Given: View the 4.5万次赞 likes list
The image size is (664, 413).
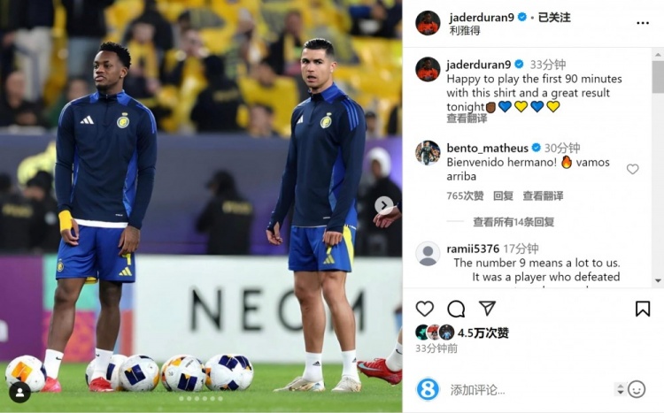Looking at the screenshot, I should (483, 333).
